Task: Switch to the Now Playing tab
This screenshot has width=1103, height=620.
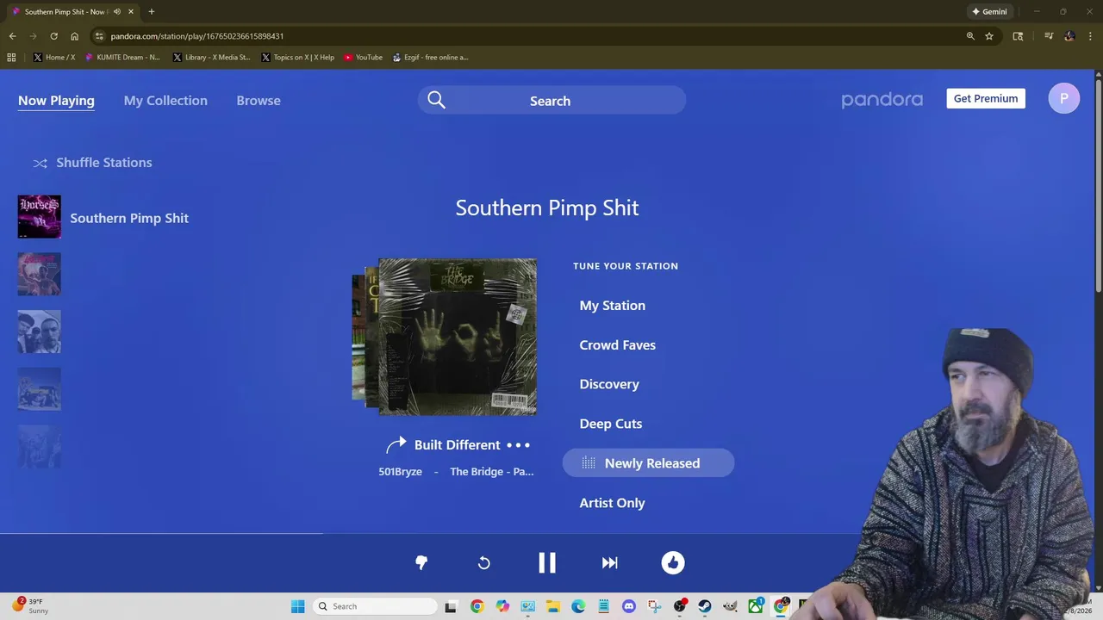Action: point(56,101)
